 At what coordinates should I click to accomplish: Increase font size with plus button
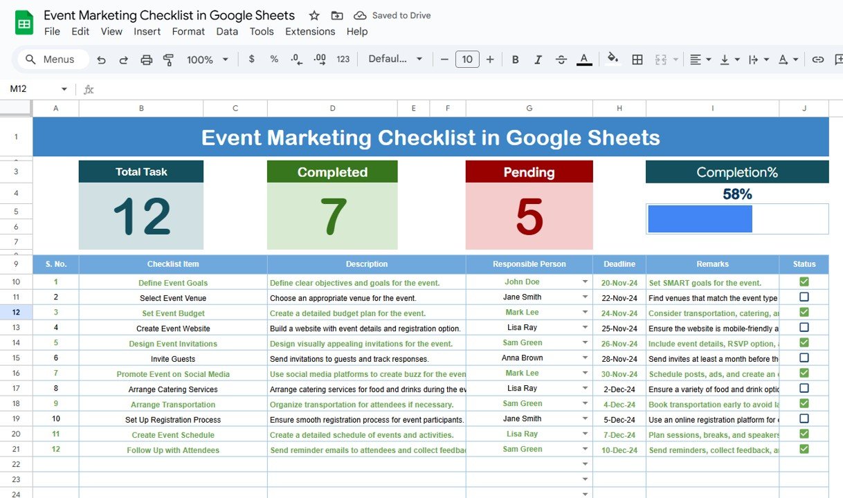490,59
